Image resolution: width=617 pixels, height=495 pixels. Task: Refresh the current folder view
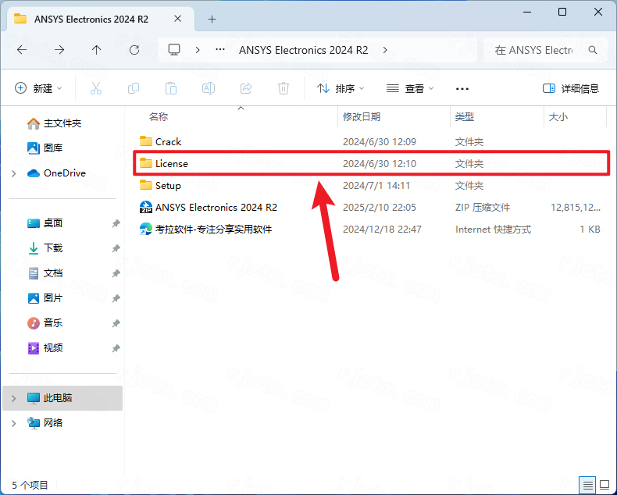point(134,50)
